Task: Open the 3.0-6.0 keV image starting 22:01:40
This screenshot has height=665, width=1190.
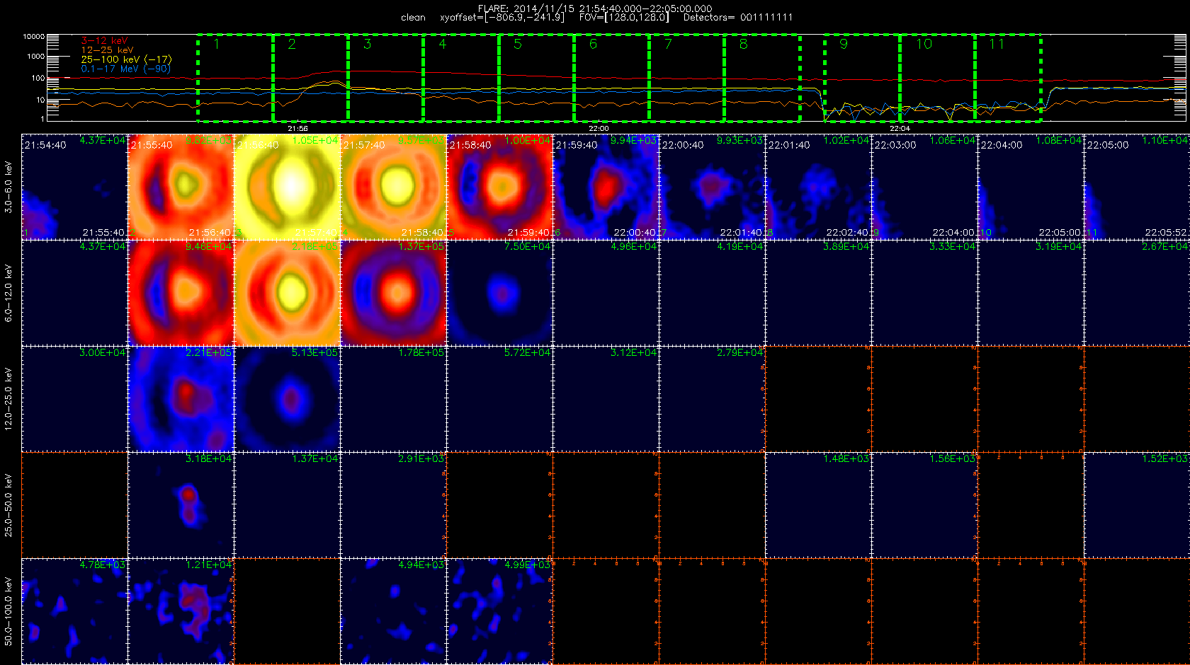Action: pyautogui.click(x=818, y=187)
